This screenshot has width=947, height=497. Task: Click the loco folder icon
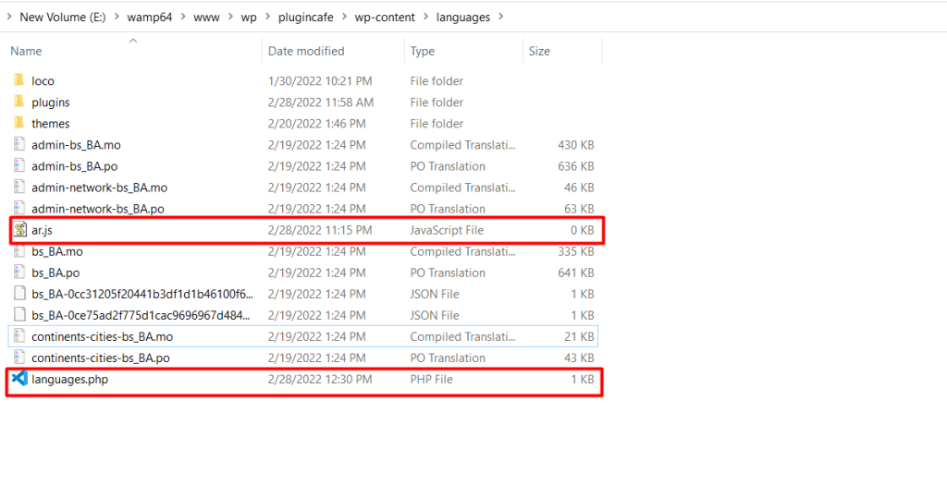pyautogui.click(x=19, y=80)
